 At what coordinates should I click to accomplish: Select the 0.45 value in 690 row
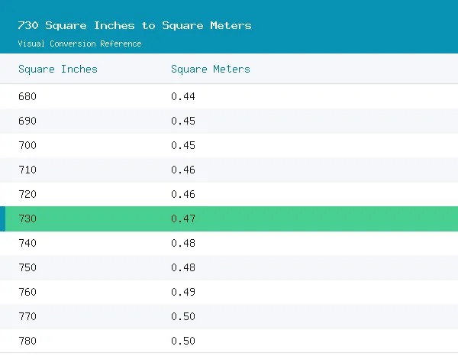(183, 121)
